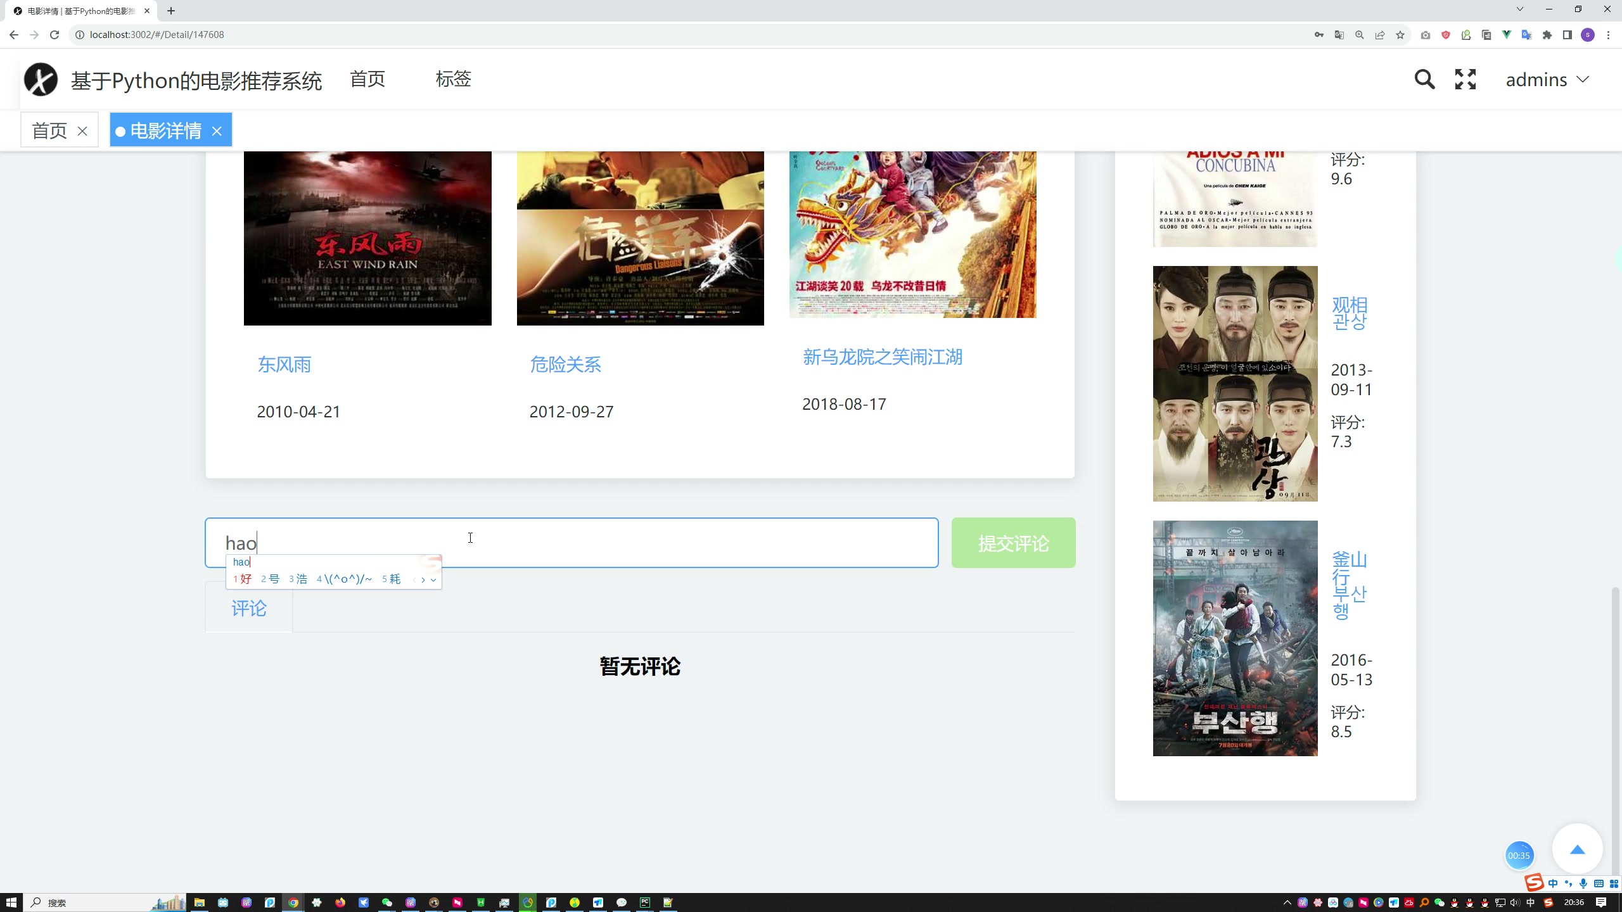Open Firefox from the taskbar
Screen dimensions: 1622x912
tap(340, 902)
